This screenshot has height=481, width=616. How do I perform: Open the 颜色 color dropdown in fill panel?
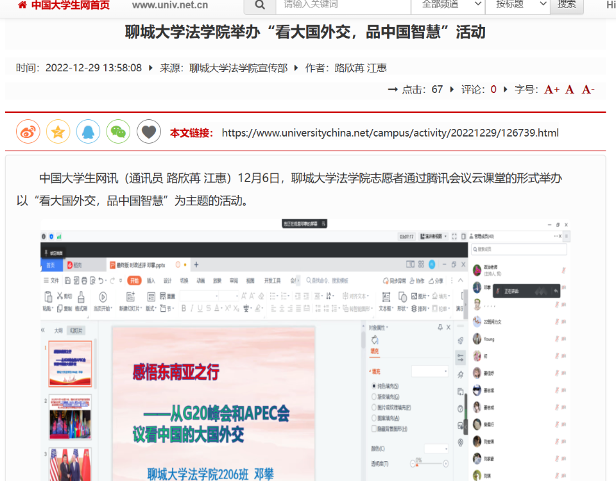[x=436, y=448]
